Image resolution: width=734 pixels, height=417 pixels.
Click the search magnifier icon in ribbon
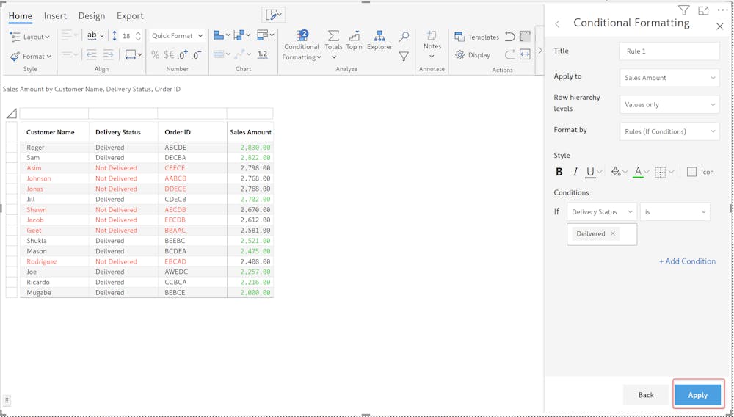(404, 36)
